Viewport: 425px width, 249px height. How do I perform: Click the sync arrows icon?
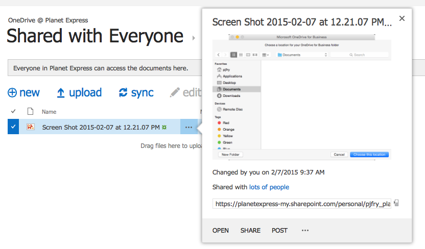point(123,92)
